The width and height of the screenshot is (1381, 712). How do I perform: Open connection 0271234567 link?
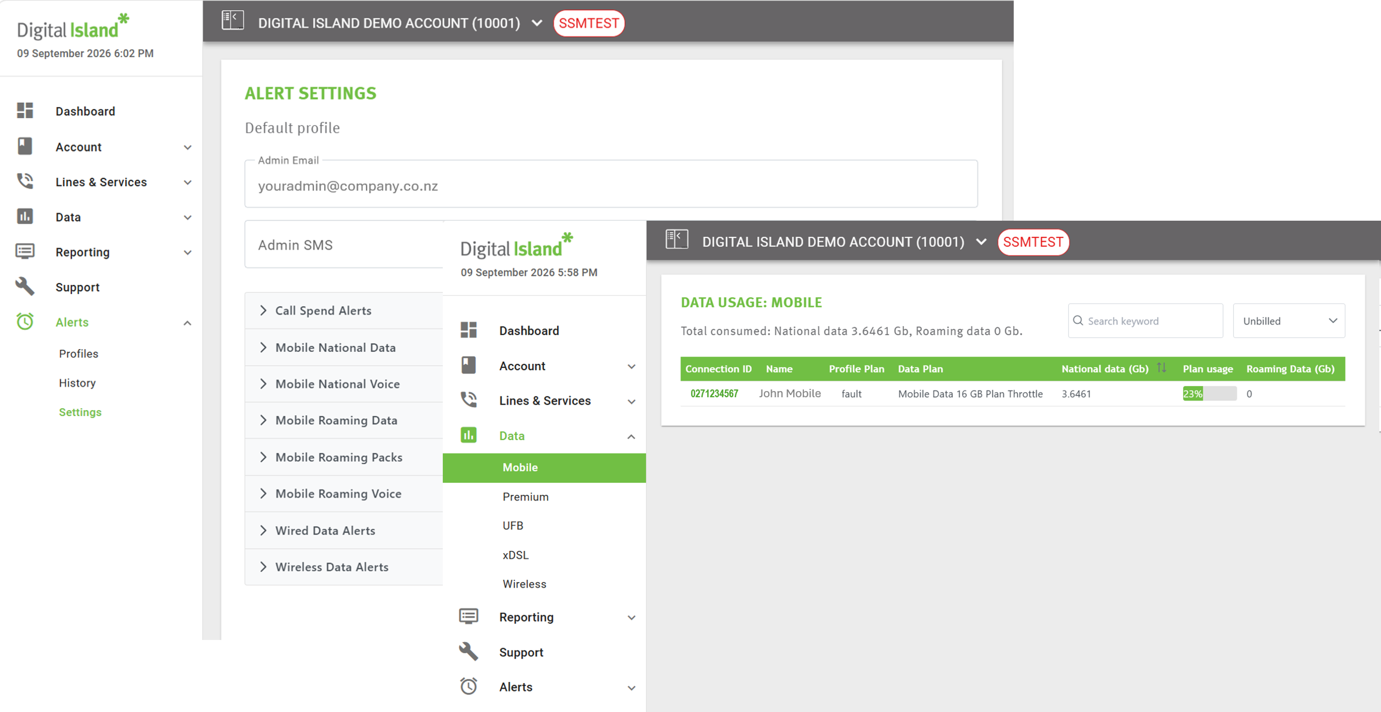(x=714, y=393)
